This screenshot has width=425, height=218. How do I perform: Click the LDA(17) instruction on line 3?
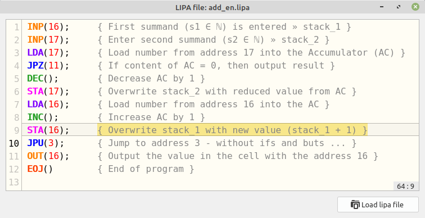48,53
